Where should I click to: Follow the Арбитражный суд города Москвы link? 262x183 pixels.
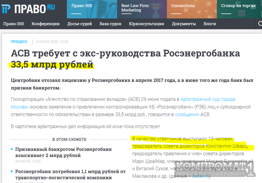coord(208,99)
